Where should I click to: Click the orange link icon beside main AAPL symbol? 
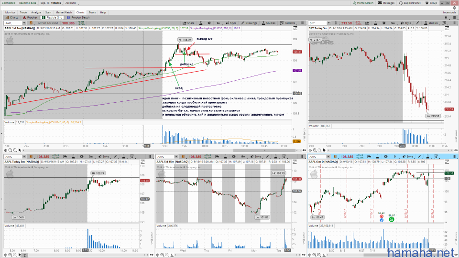coord(31,23)
